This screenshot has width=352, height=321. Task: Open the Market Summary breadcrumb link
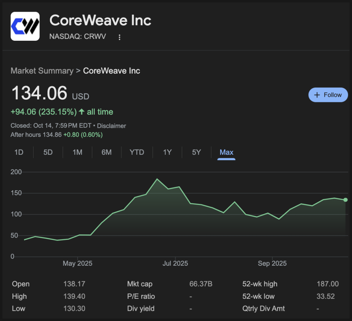coord(42,71)
